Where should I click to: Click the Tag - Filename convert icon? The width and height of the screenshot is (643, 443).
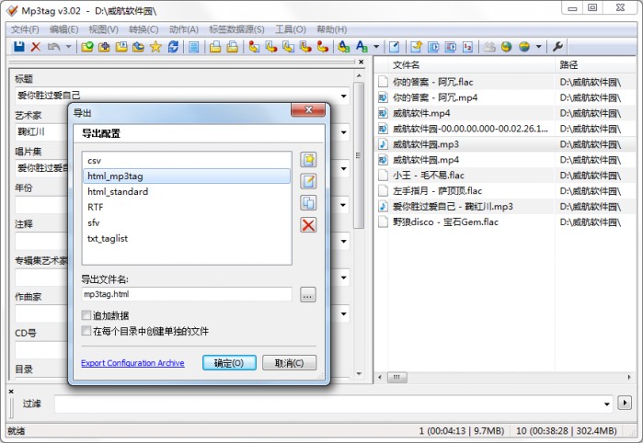254,47
